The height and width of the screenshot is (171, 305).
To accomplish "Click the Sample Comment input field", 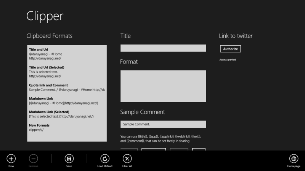I will (163, 124).
